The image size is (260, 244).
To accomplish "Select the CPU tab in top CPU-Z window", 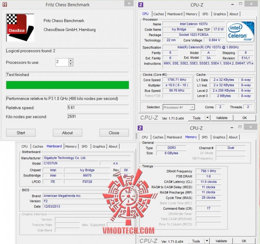I will 145,14.
